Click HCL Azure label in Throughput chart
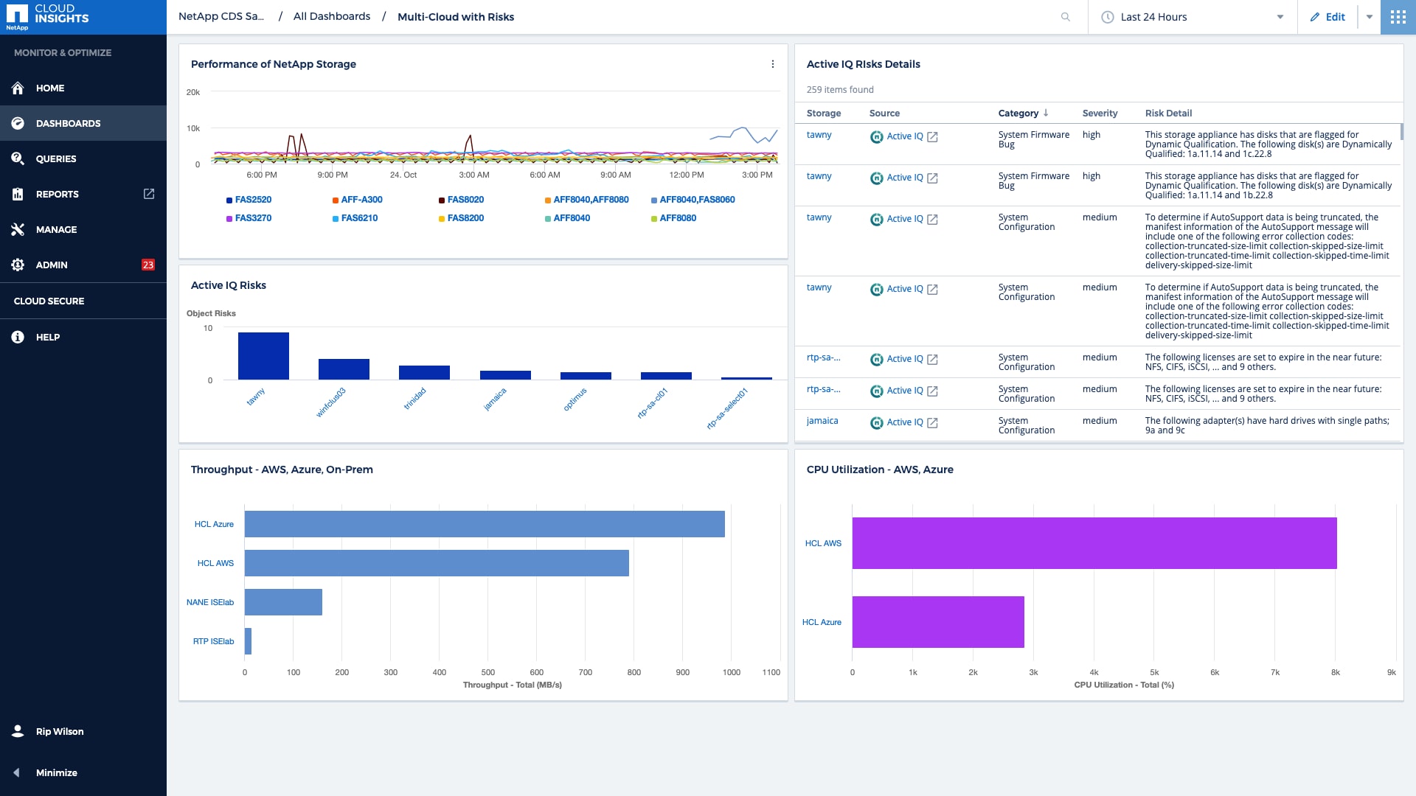The width and height of the screenshot is (1416, 796). (x=214, y=524)
